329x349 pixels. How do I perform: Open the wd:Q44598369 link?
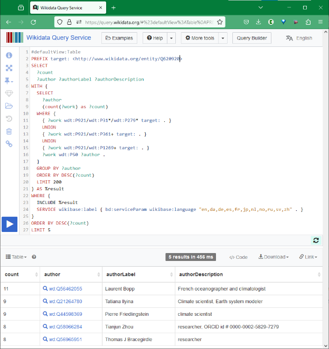(65, 314)
